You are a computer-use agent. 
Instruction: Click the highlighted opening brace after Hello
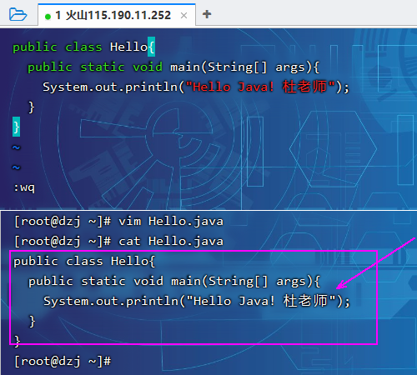151,47
